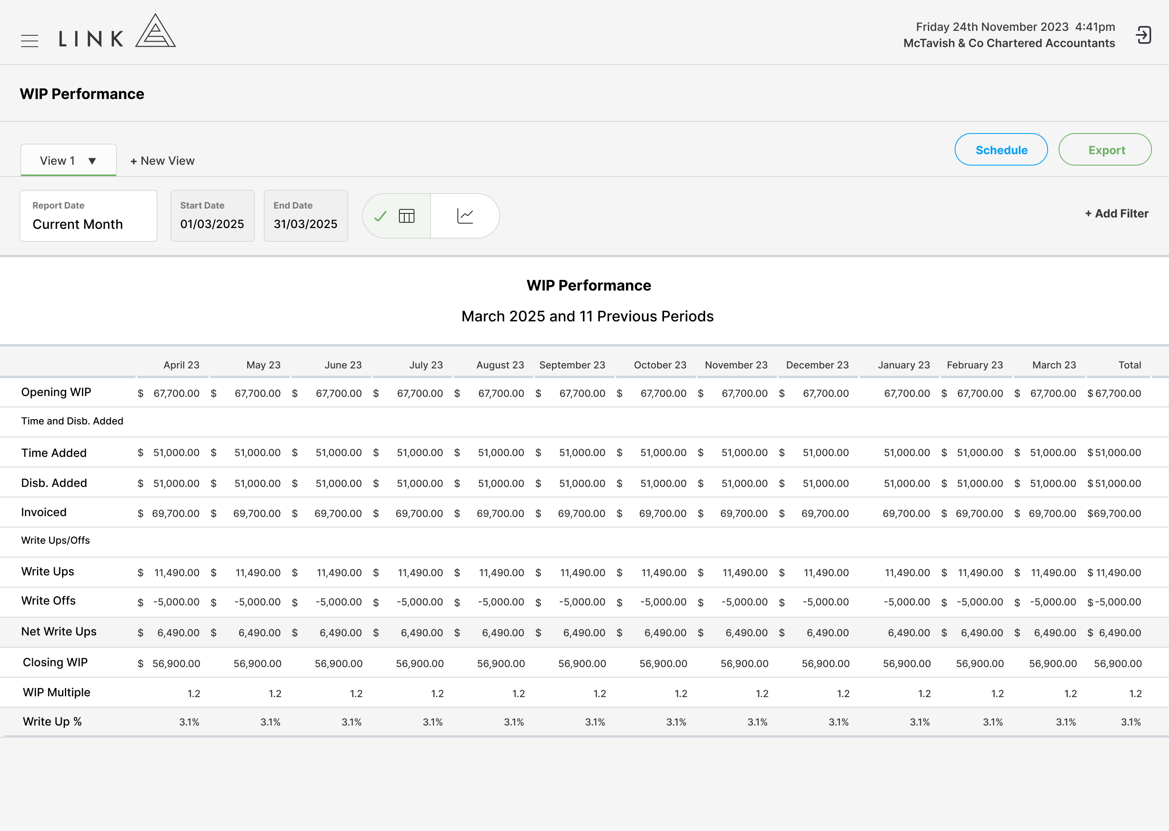
Task: Click the End Date field
Action: click(306, 216)
